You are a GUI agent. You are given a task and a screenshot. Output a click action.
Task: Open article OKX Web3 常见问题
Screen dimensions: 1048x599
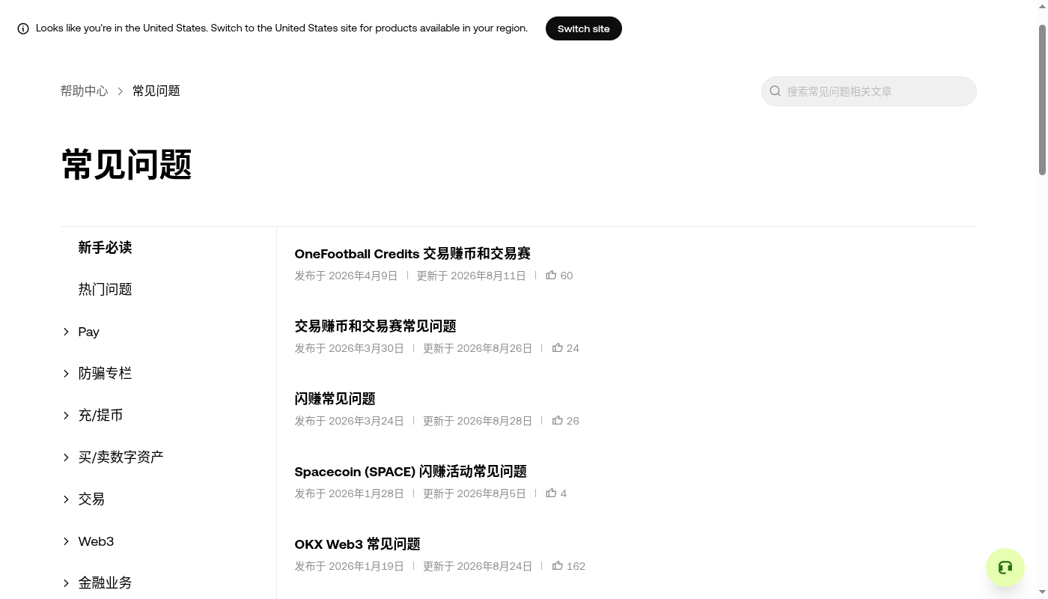coord(358,544)
